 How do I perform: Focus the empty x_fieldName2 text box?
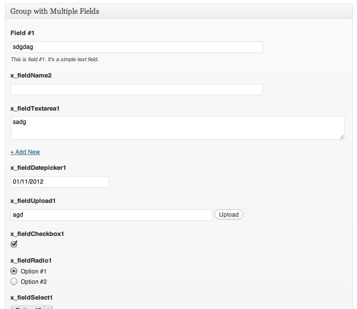(136, 89)
